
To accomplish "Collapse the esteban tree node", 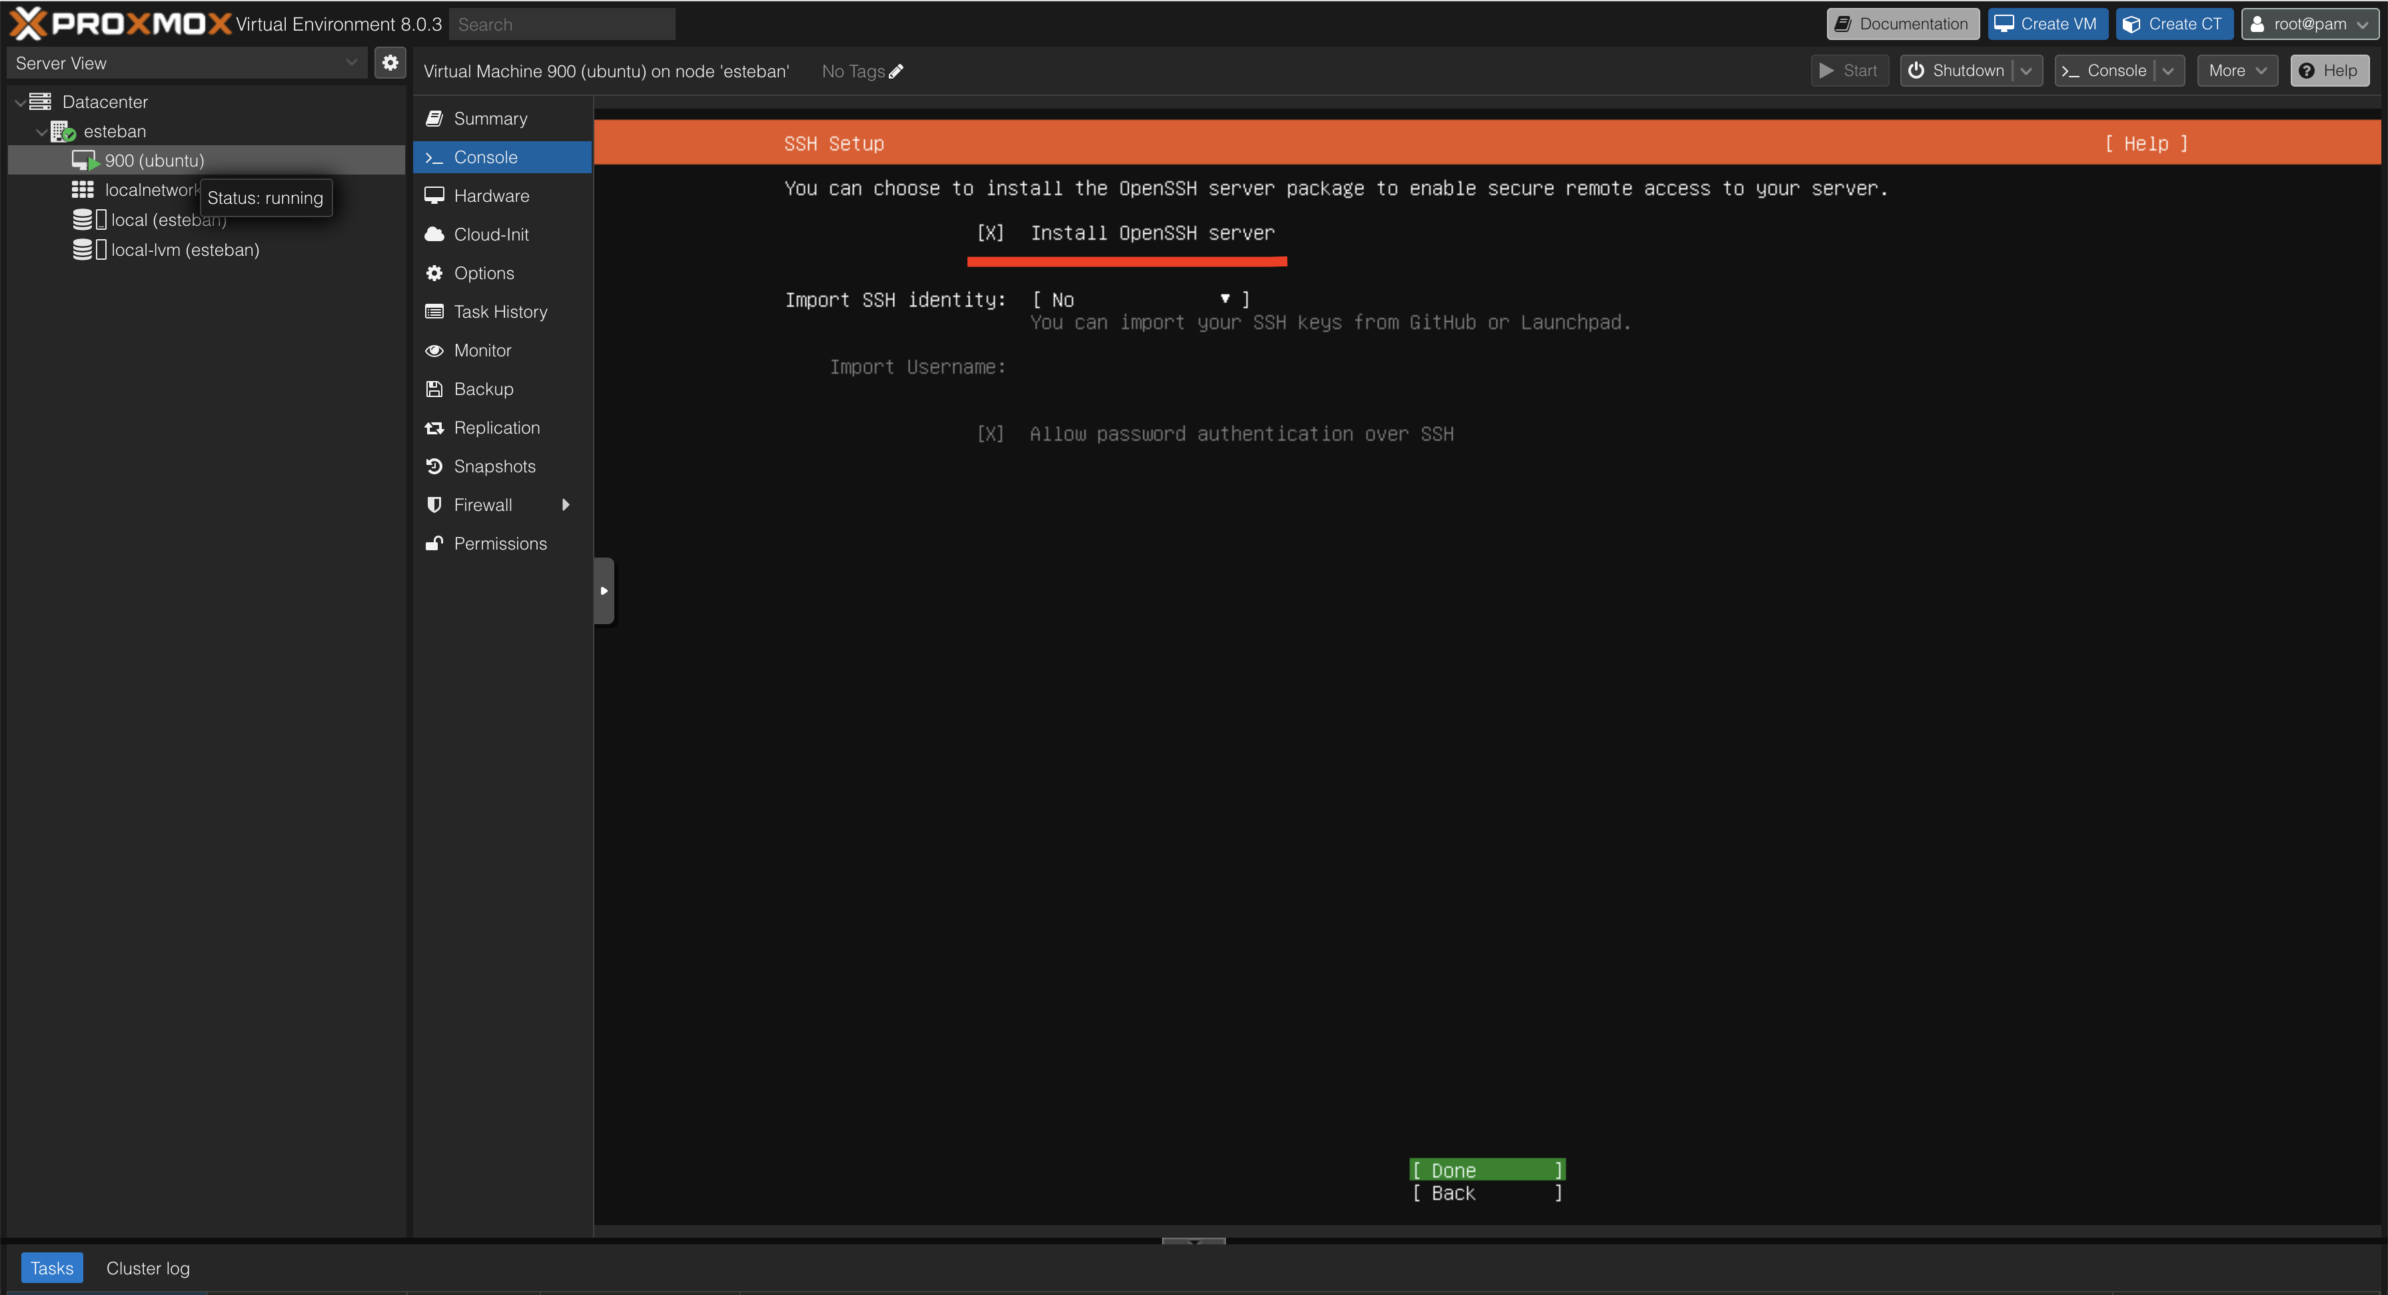I will [41, 132].
